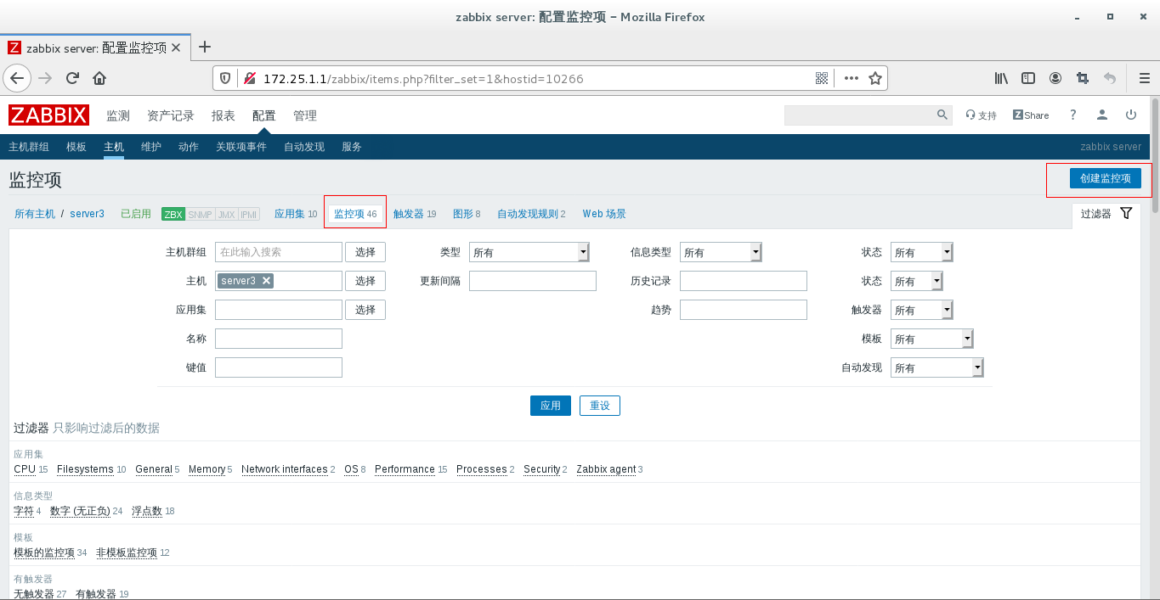Expand the 自动发现 filter dropdown

(936, 367)
